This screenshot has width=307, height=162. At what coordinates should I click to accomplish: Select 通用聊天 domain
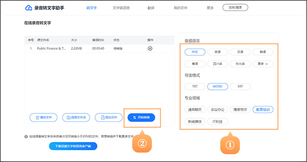point(195,110)
